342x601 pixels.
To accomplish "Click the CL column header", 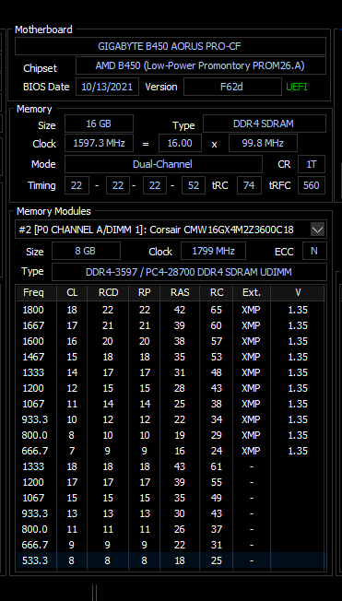I will [x=72, y=293].
